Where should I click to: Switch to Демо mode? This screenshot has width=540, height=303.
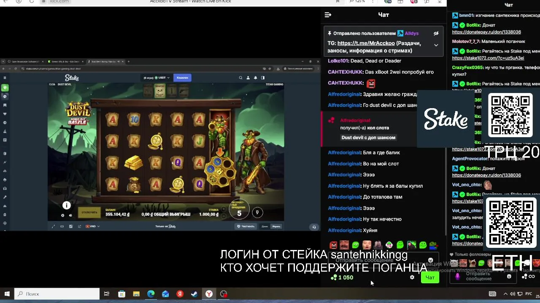pyautogui.click(x=265, y=226)
